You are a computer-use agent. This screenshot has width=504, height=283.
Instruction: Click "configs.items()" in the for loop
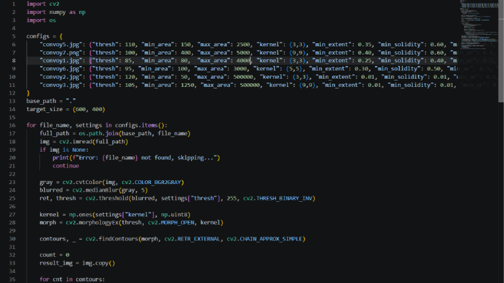(141, 125)
